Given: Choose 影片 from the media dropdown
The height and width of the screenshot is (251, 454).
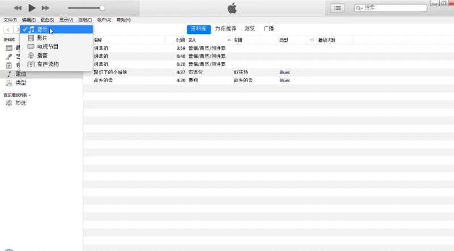Looking at the screenshot, I should click(56, 38).
